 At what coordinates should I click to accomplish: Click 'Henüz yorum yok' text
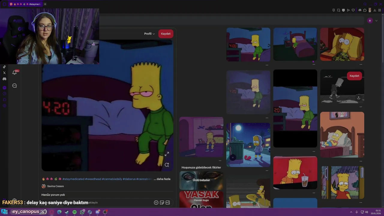(53, 195)
